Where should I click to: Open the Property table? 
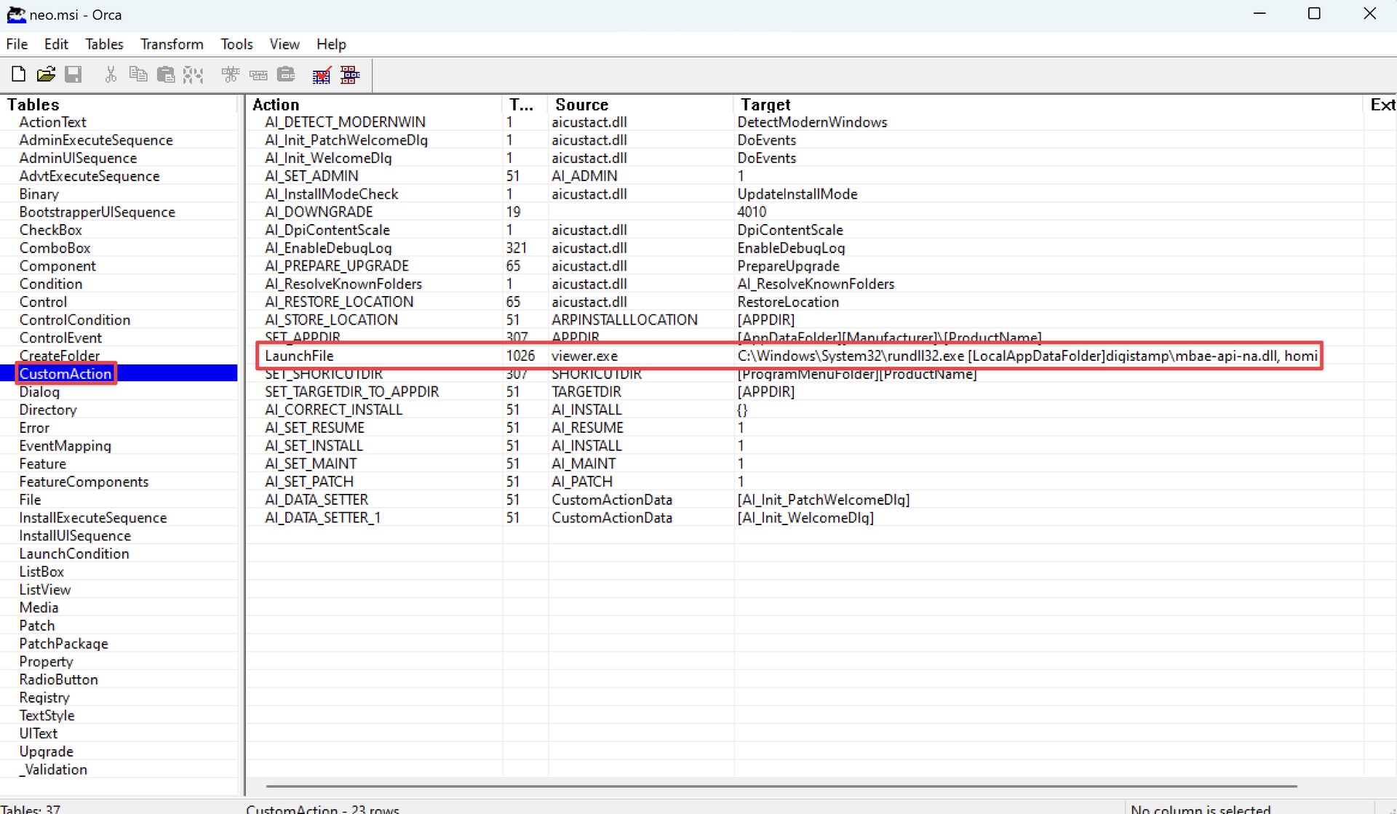coord(46,661)
